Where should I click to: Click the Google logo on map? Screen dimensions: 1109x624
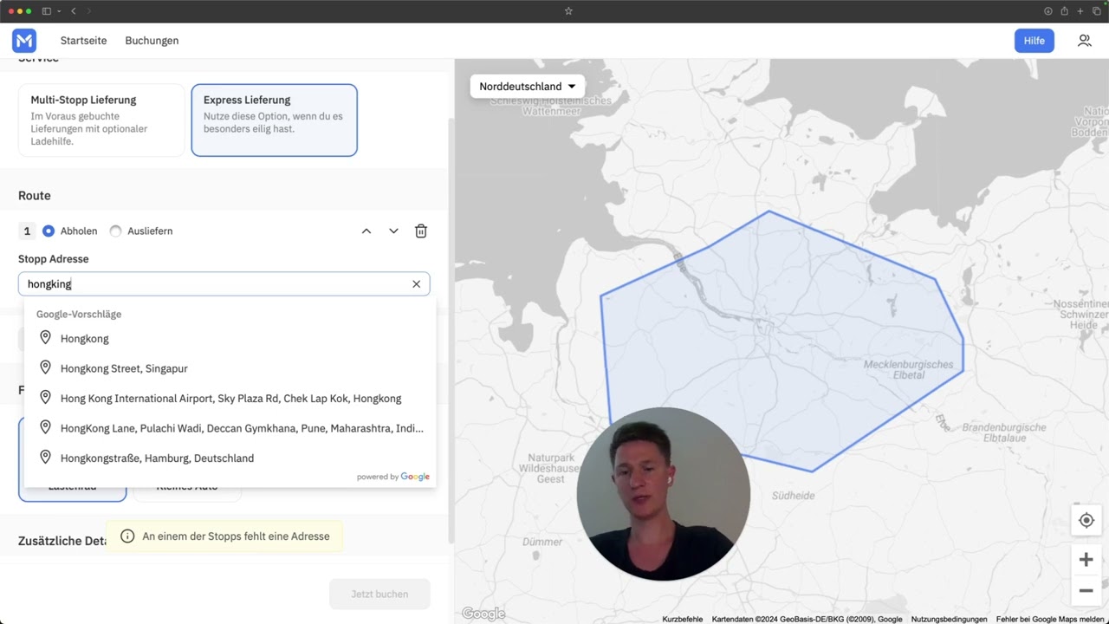coord(483,614)
